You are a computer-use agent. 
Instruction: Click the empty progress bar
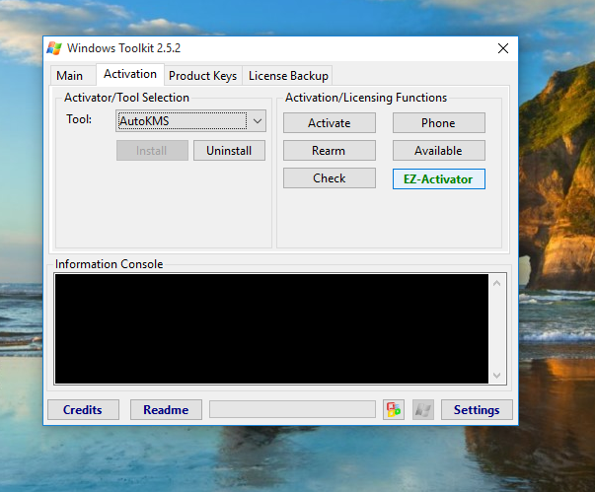293,409
